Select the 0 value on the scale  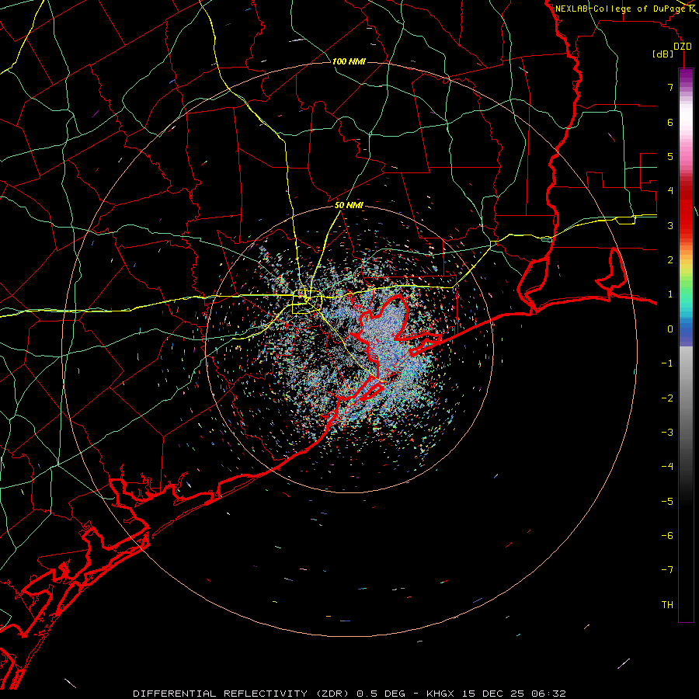pos(670,329)
